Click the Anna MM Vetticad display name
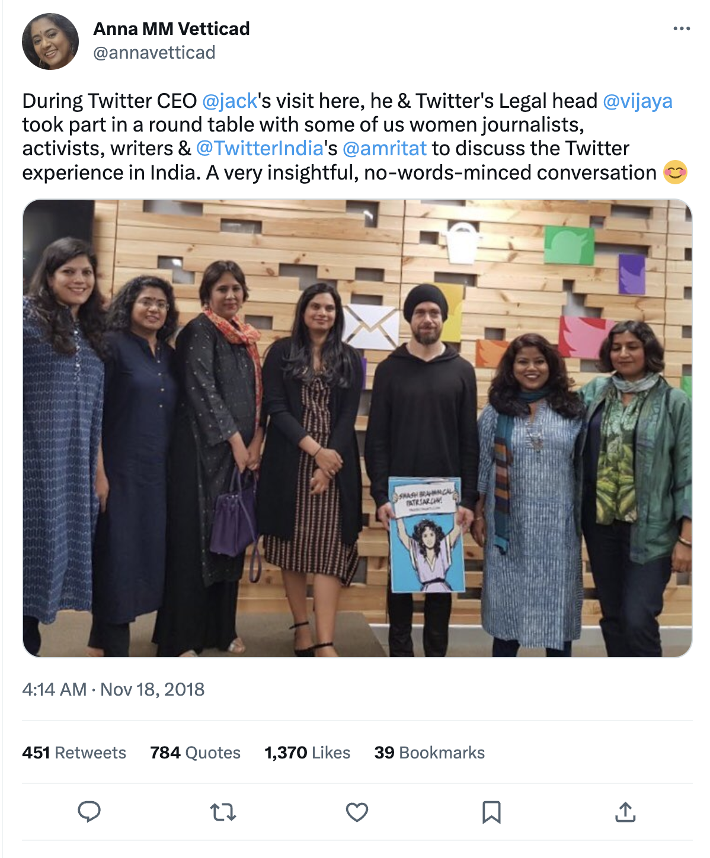The image size is (710, 858). (x=171, y=28)
